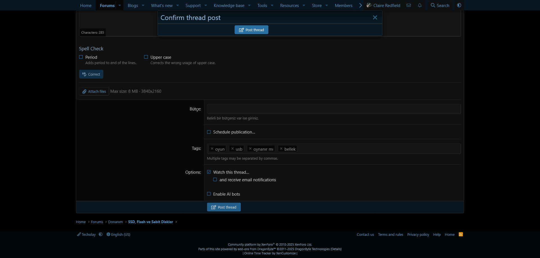Expand the Forums dropdown arrow
540x258 pixels.
click(120, 5)
